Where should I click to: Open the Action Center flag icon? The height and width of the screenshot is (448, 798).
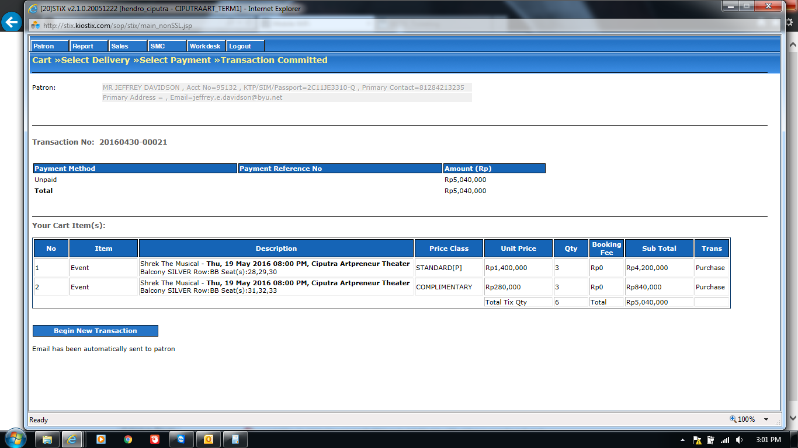pyautogui.click(x=697, y=440)
